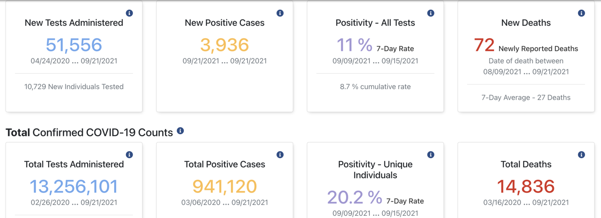
Task: Show info for Positivity - All Tests card
Action: pos(431,13)
